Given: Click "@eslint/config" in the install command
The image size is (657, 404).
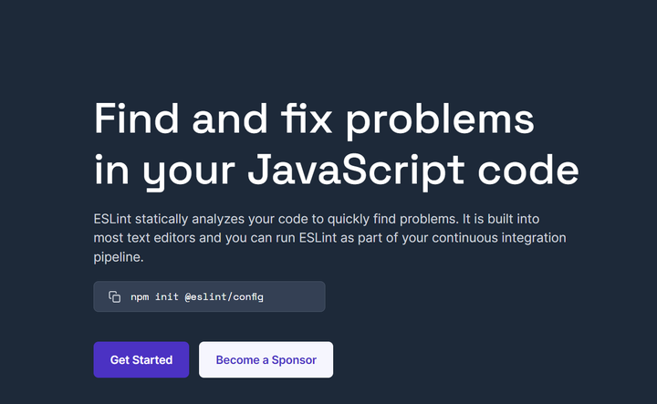Looking at the screenshot, I should [x=224, y=296].
